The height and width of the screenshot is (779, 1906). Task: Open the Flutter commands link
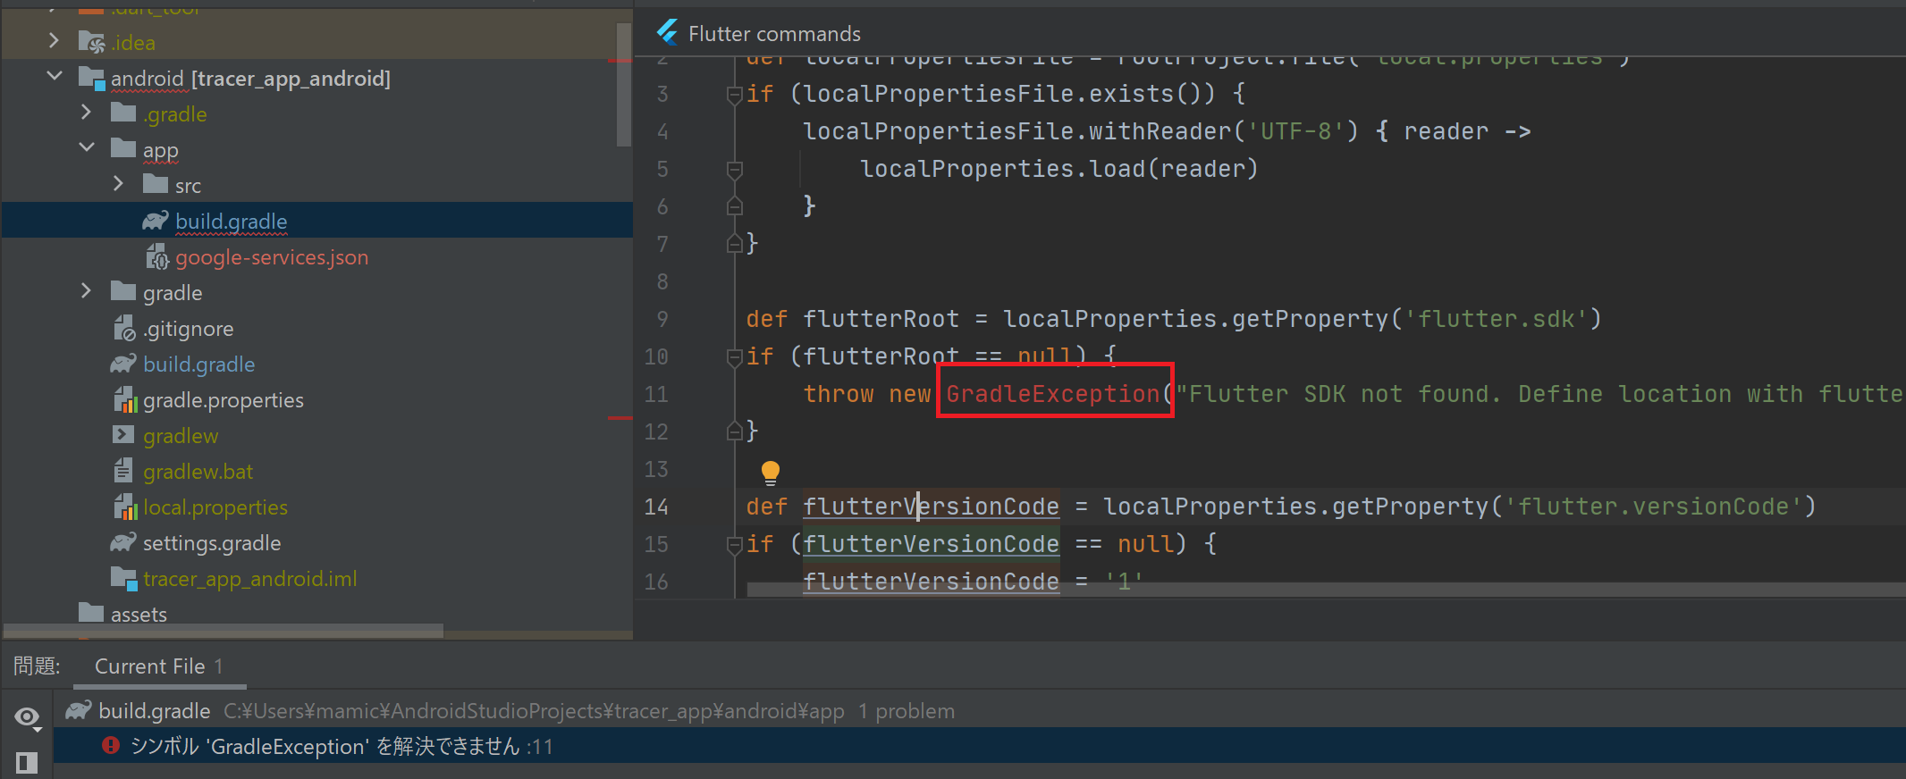click(774, 34)
